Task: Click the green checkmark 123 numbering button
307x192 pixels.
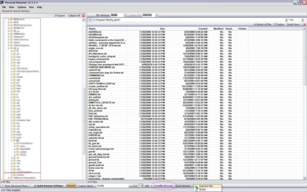Action: [x=133, y=186]
